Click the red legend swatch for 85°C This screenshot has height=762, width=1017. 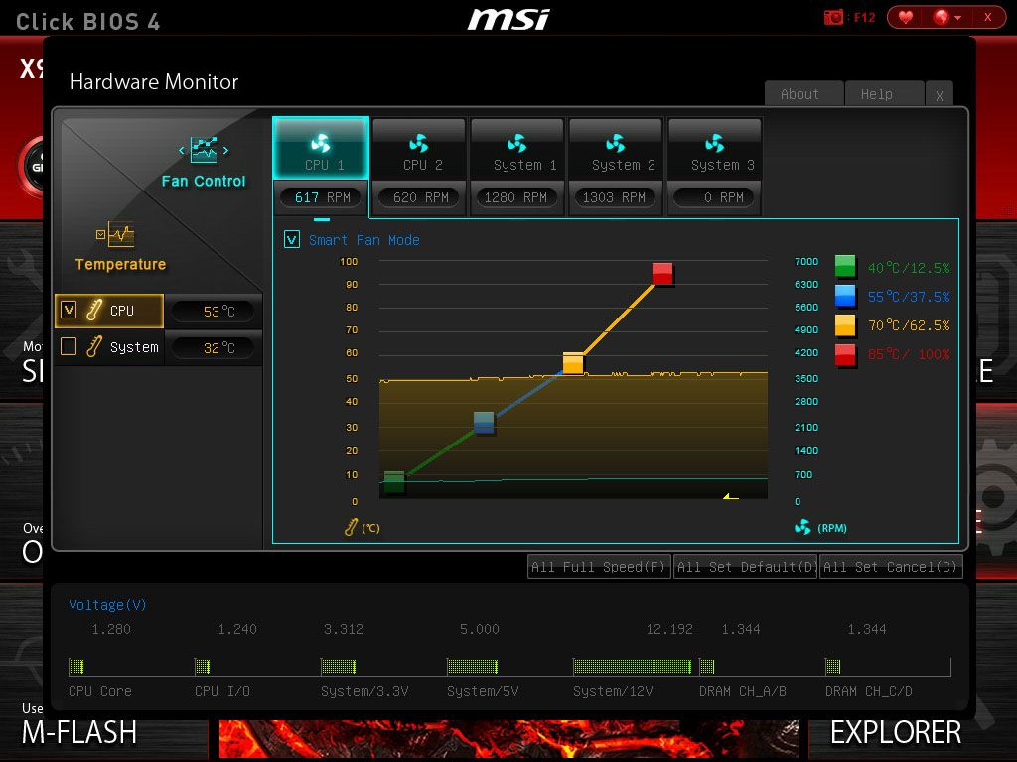point(845,354)
